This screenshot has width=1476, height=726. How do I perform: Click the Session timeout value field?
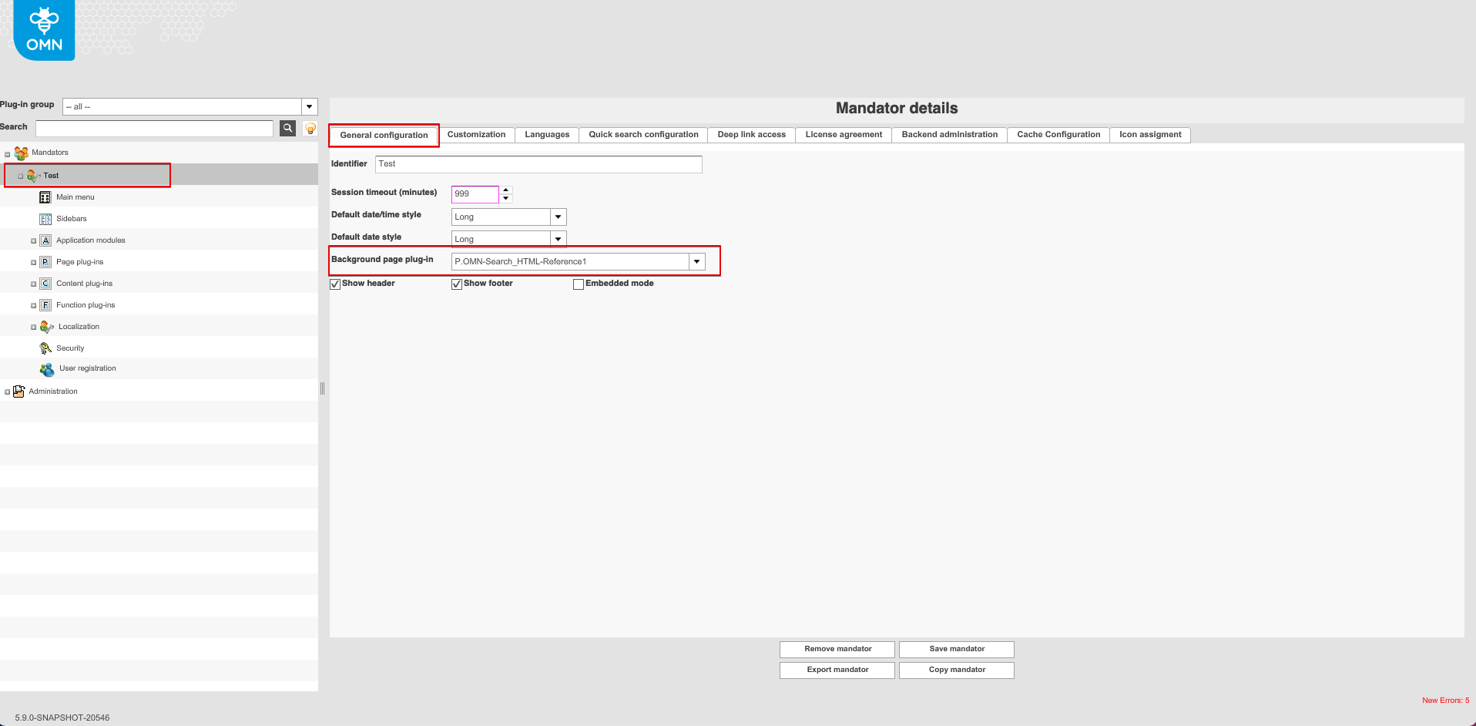475,194
